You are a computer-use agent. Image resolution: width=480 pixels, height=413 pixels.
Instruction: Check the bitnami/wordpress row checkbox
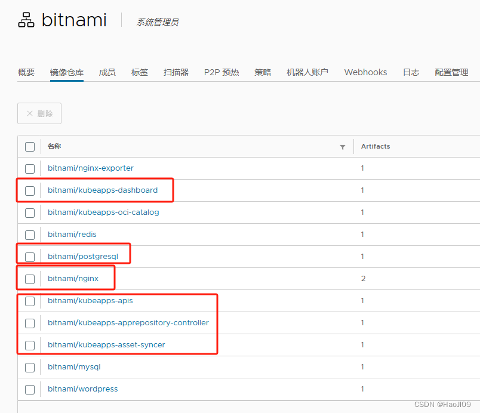coord(30,390)
